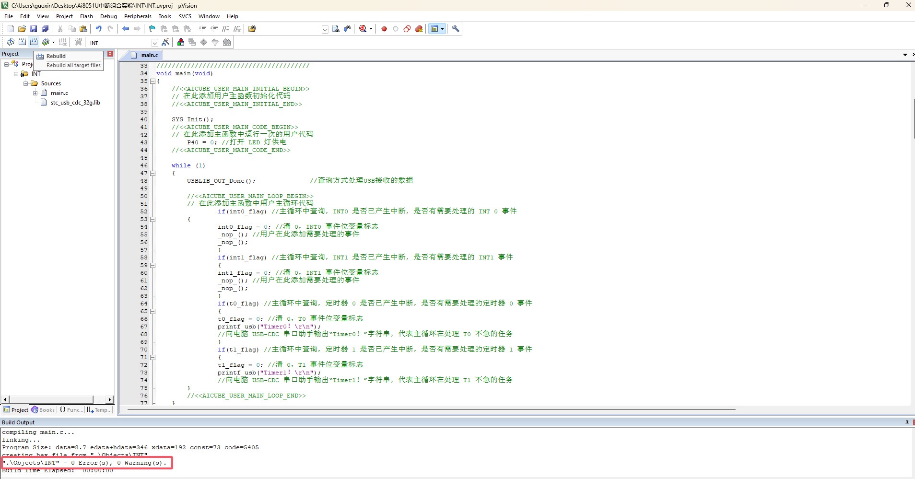Screen dimensions: 915x479
Task: Click the editor horizontal scrollbar
Action: (432, 409)
